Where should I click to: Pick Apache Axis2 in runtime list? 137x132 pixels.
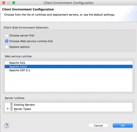tap(68, 67)
